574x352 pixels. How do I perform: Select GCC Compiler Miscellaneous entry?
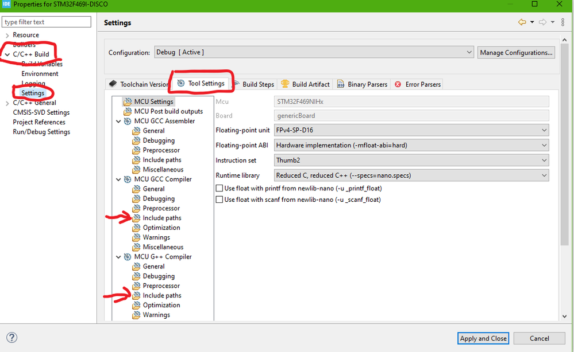[x=163, y=247]
